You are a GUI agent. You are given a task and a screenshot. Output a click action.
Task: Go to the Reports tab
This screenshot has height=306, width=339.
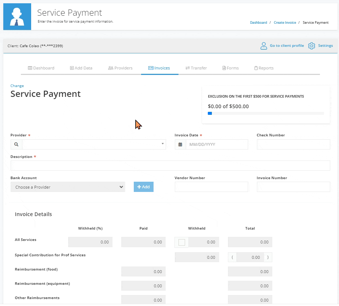264,68
